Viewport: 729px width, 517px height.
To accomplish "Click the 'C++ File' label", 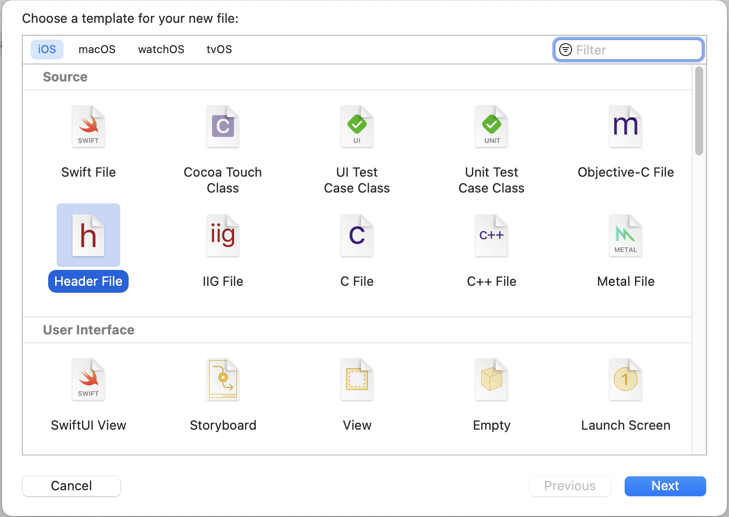I will [492, 281].
